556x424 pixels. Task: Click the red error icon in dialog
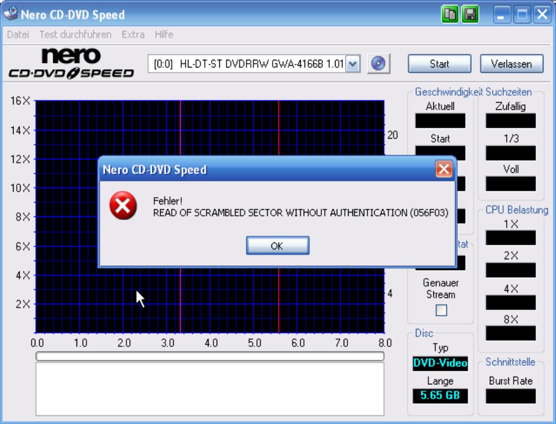click(x=123, y=205)
